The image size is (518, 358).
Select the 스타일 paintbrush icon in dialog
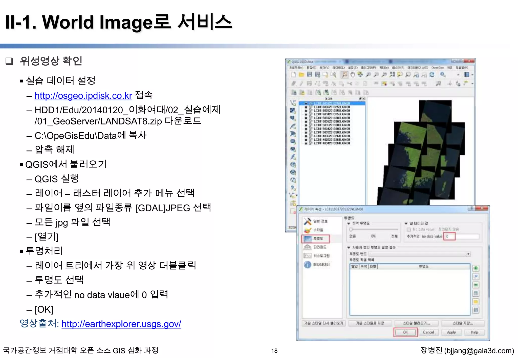(x=308, y=230)
